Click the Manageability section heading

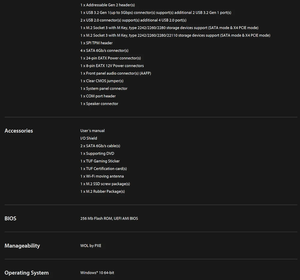pyautogui.click(x=22, y=246)
